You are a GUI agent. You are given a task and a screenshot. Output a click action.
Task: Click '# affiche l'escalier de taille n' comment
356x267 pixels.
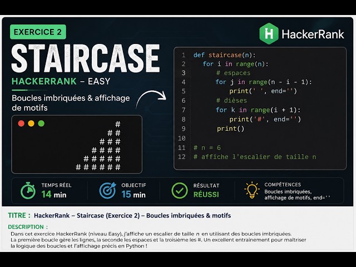pos(255,157)
